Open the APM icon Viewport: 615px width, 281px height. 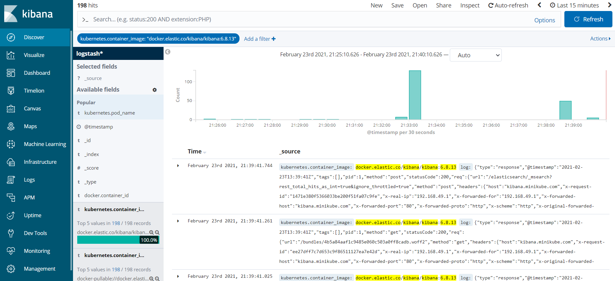(x=11, y=197)
